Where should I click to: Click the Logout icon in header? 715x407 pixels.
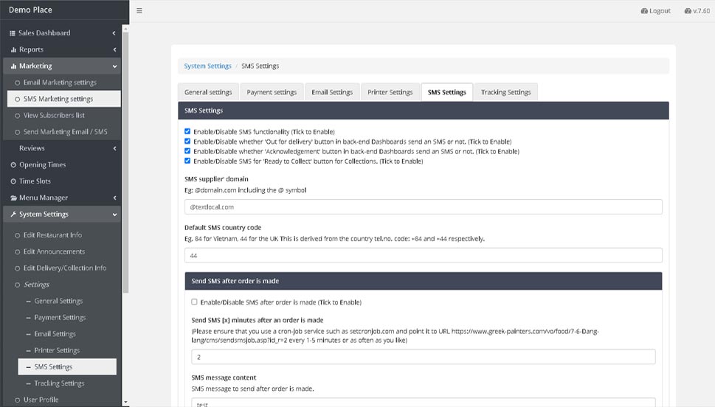644,11
